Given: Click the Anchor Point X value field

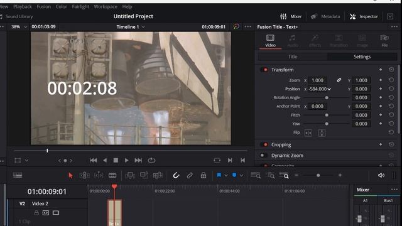Looking at the screenshot, I should [317, 106].
